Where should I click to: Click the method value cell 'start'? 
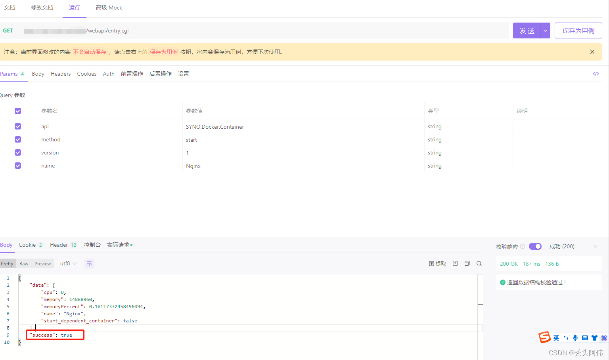tap(303, 139)
